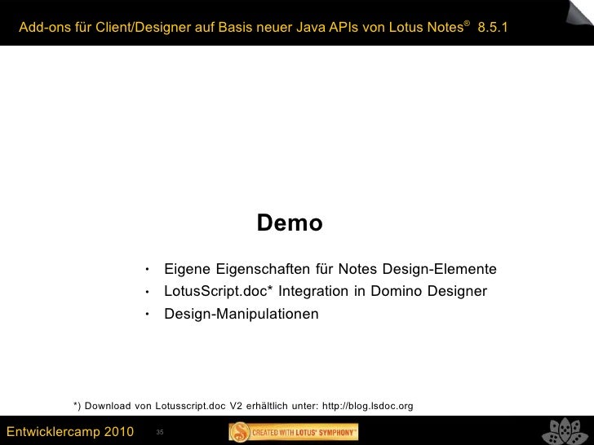Open the http://blog.lsdoc.org link
Viewport: 594px width, 445px height.
pyautogui.click(x=367, y=406)
